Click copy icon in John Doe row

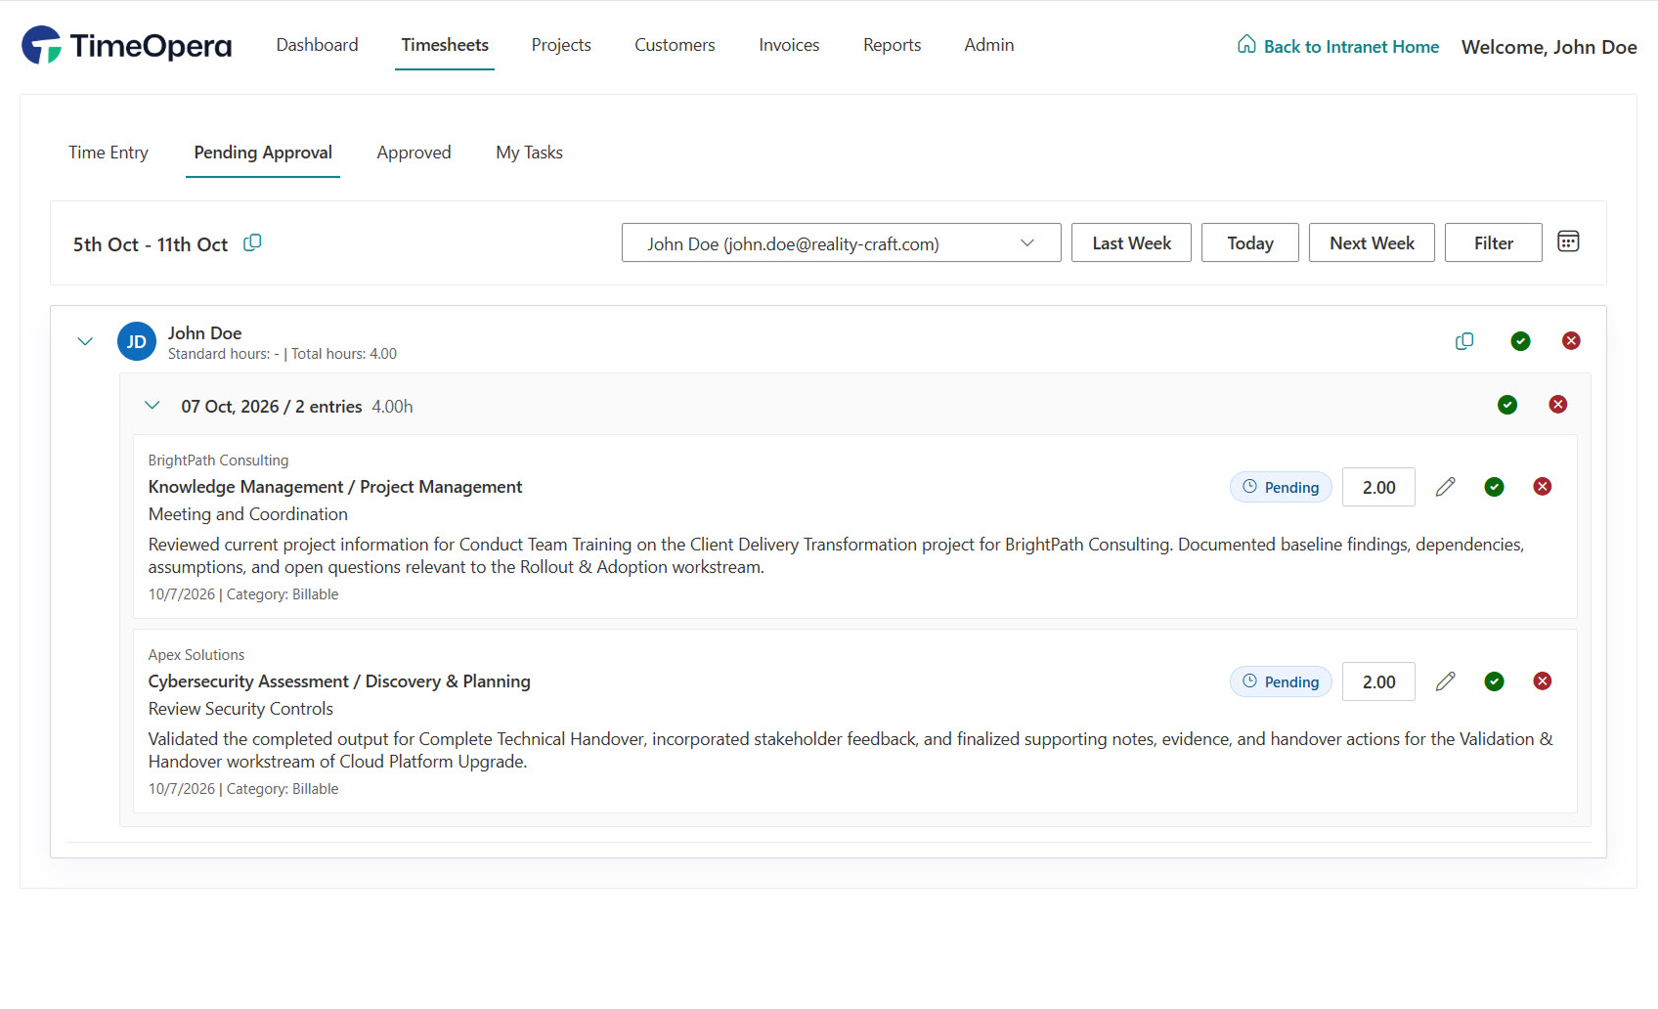[x=1464, y=341]
